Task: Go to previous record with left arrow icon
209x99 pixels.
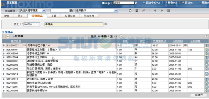Action: point(155,11)
